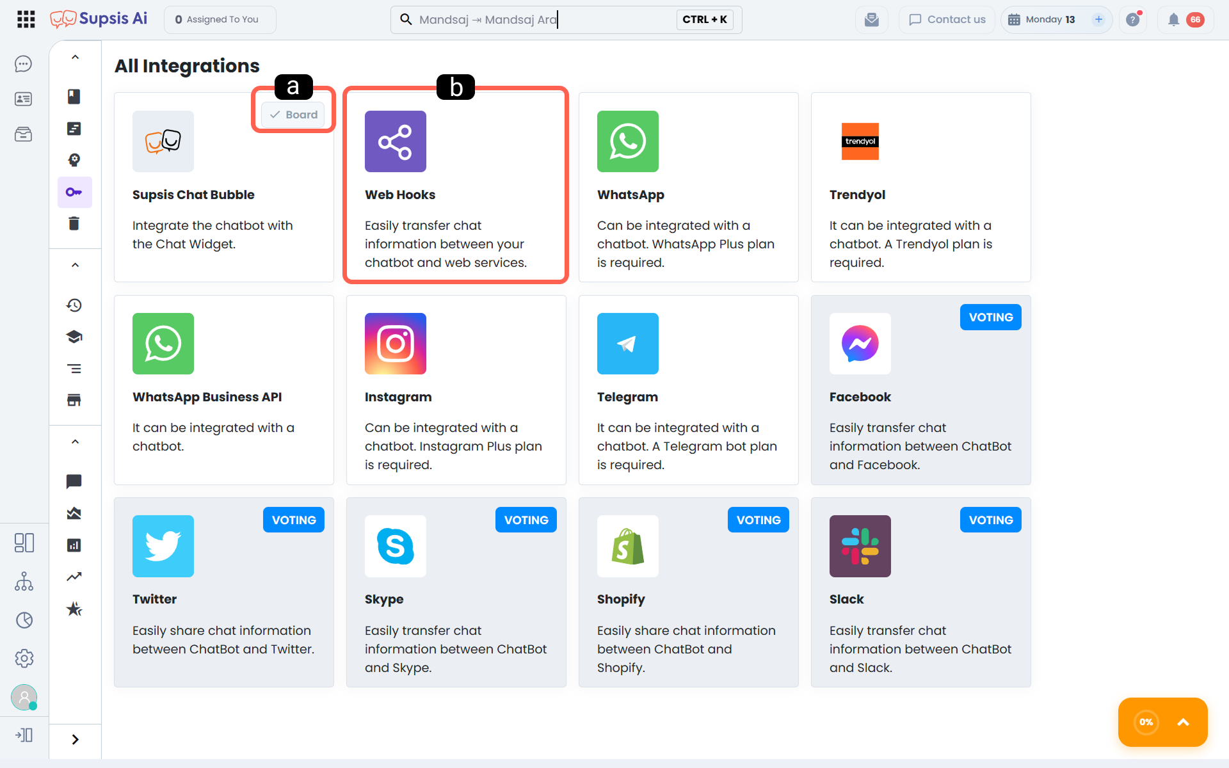Image resolution: width=1229 pixels, height=768 pixels.
Task: Click the Contact us button
Action: (947, 20)
